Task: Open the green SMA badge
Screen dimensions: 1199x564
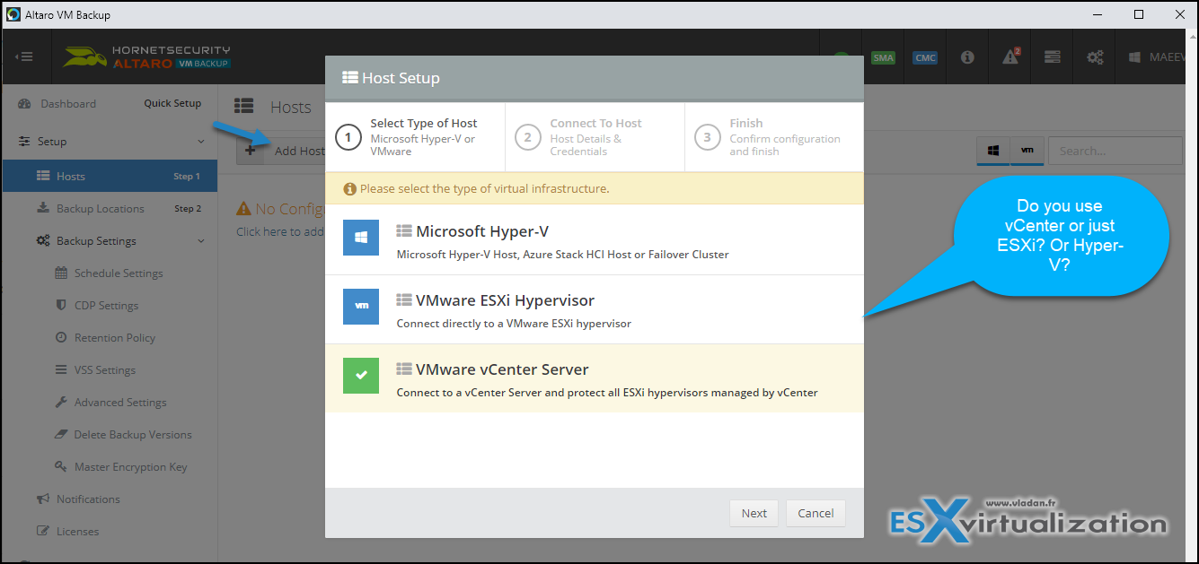Action: [883, 57]
